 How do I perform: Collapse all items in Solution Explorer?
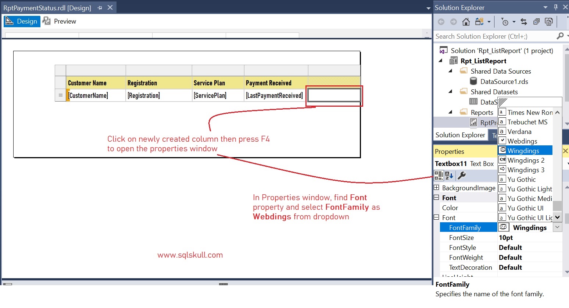click(x=536, y=22)
